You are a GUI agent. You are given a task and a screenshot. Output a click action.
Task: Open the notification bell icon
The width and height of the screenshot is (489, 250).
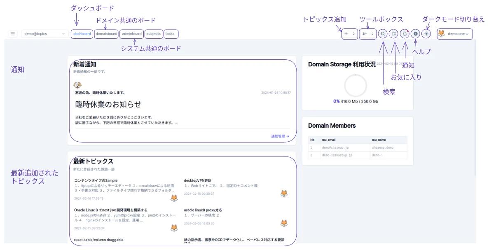(x=405, y=34)
